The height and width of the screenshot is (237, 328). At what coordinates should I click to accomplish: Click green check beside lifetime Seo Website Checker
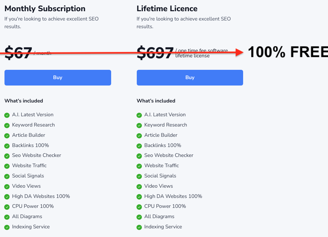pos(139,156)
